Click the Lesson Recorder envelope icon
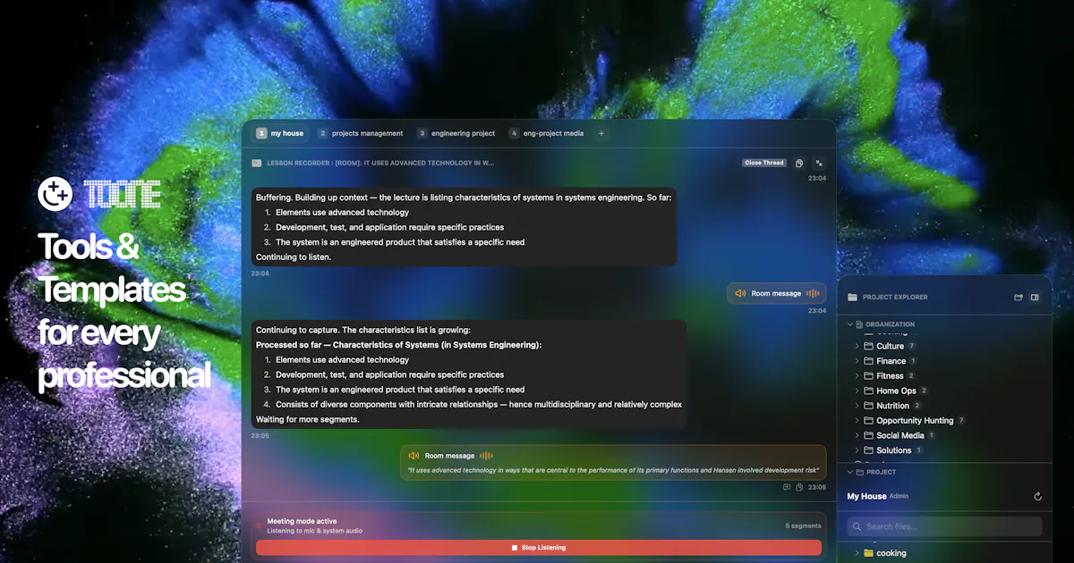The width and height of the screenshot is (1074, 563). (257, 163)
